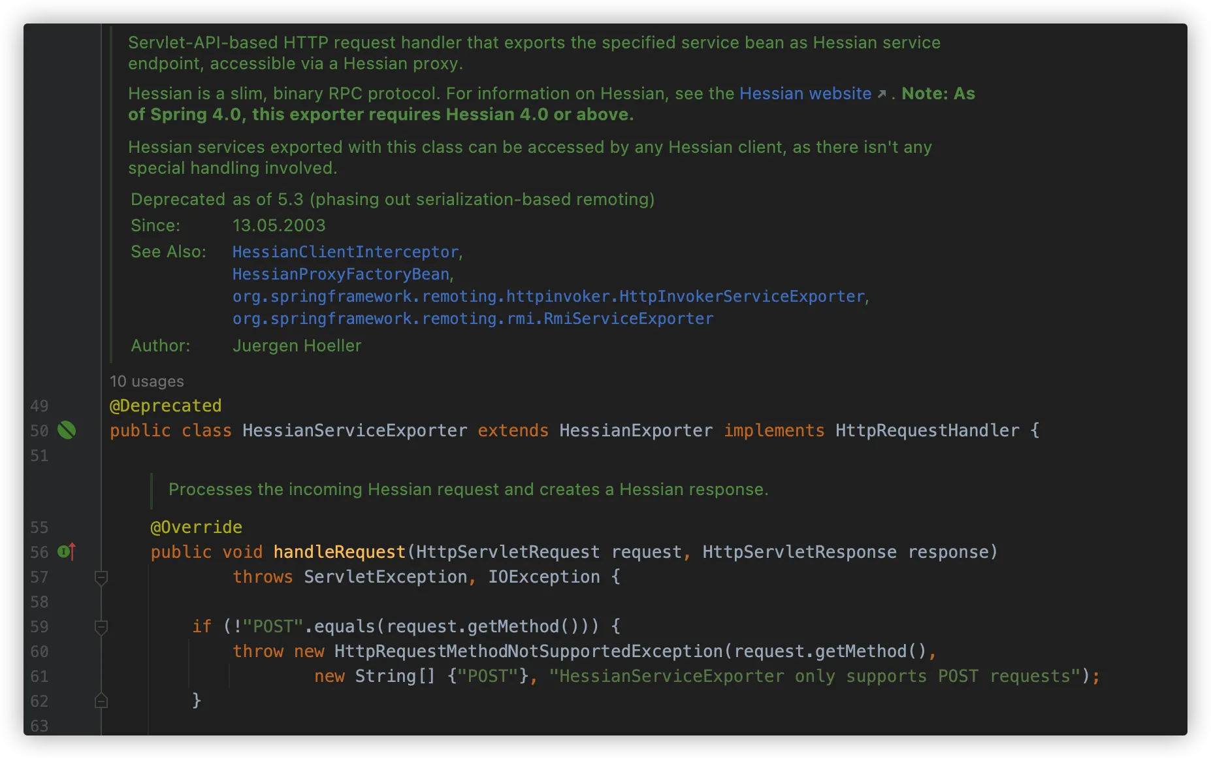Click the 'Deprecated as of 5.3' doc line
The width and height of the screenshot is (1211, 759).
click(x=393, y=199)
